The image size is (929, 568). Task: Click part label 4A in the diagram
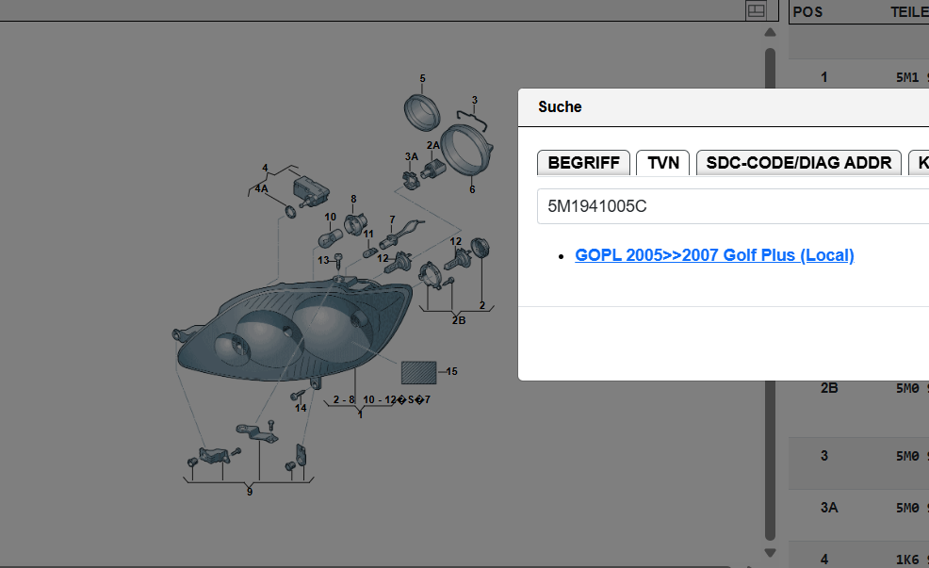pyautogui.click(x=261, y=188)
